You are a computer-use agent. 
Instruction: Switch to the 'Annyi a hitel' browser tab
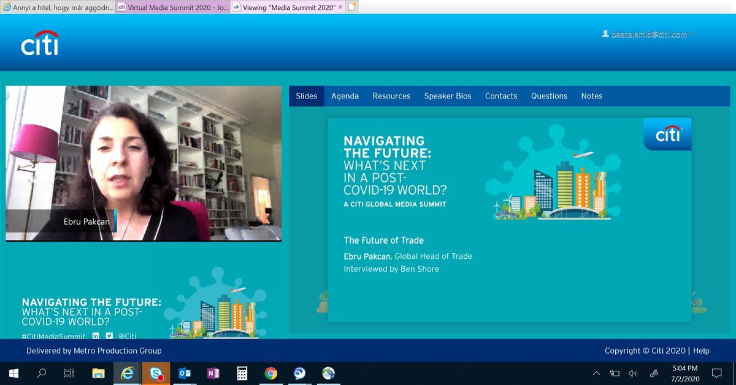pyautogui.click(x=58, y=8)
